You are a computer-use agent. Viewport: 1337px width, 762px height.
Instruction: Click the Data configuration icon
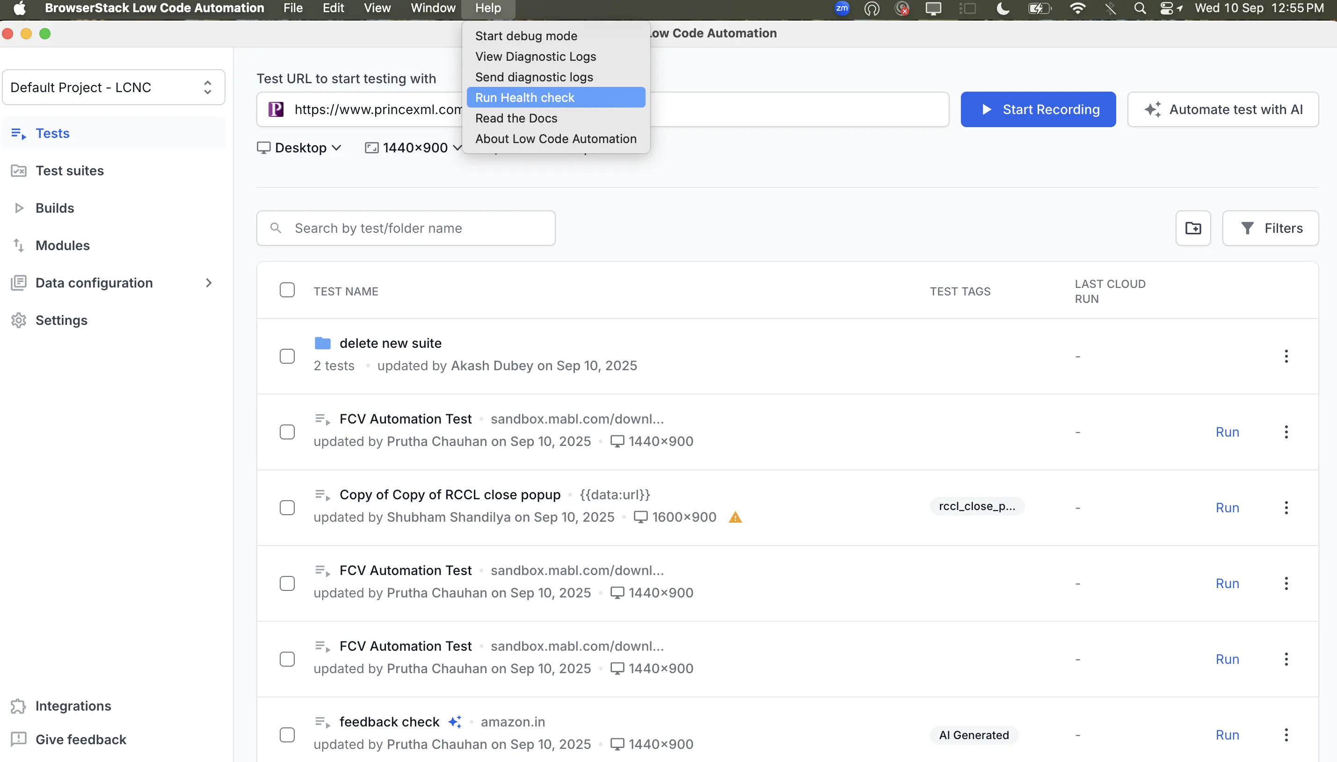point(18,283)
